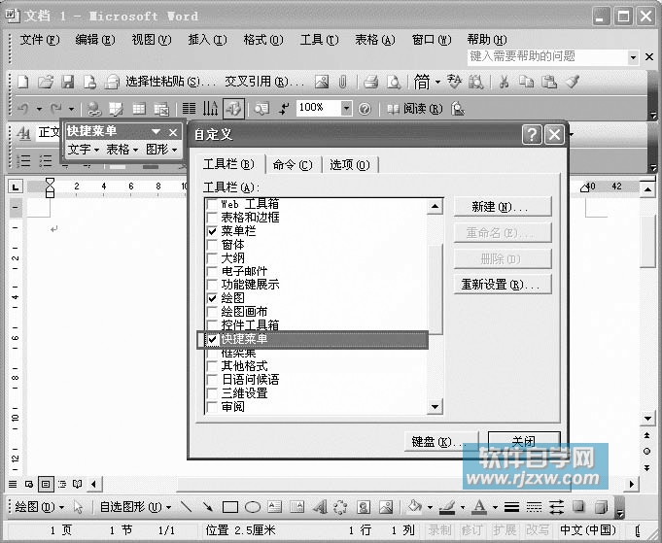Viewport: 662px width, 543px height.
Task: Click the 阅读(R) reading layout button
Action: [415, 109]
